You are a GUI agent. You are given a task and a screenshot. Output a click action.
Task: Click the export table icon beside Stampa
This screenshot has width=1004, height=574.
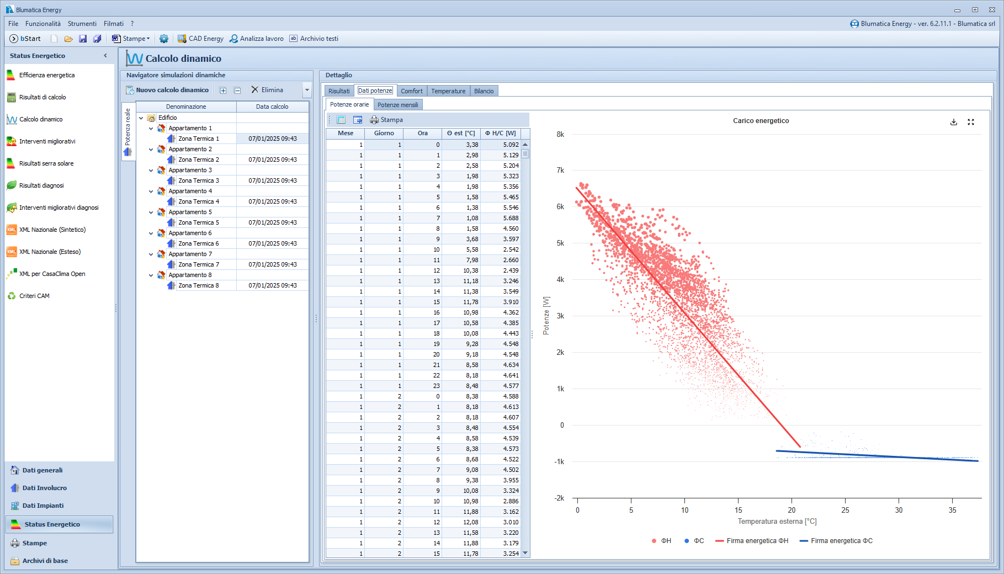[x=358, y=120]
